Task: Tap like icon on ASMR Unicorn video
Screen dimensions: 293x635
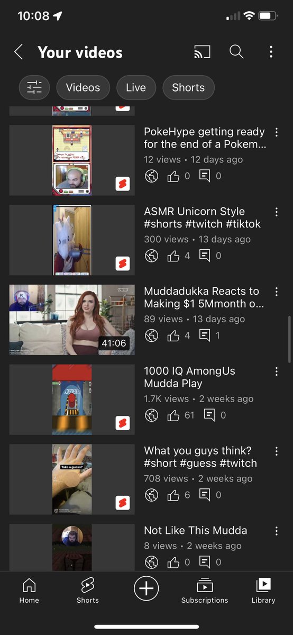Action: 173,256
